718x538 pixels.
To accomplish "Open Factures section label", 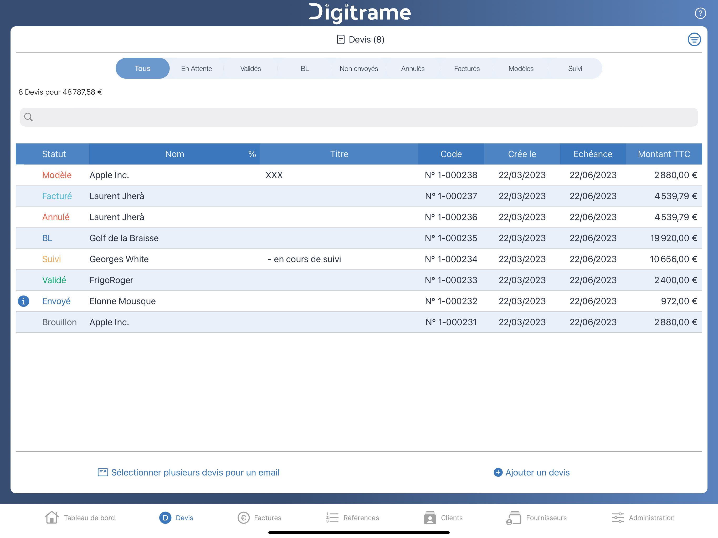I will click(268, 518).
